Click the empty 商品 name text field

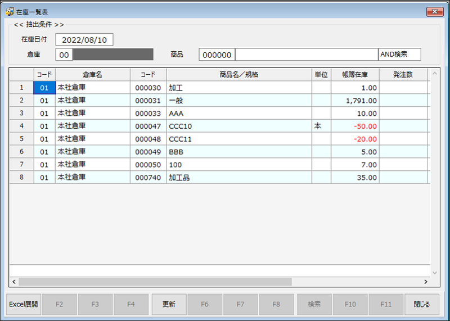pos(306,55)
